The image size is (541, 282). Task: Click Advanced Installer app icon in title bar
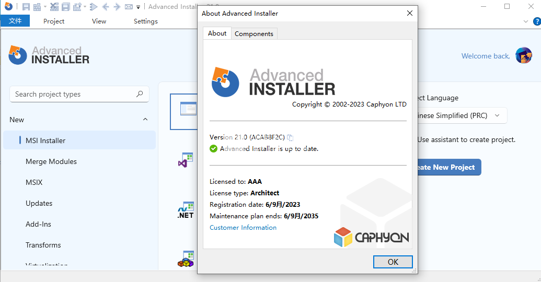9,6
